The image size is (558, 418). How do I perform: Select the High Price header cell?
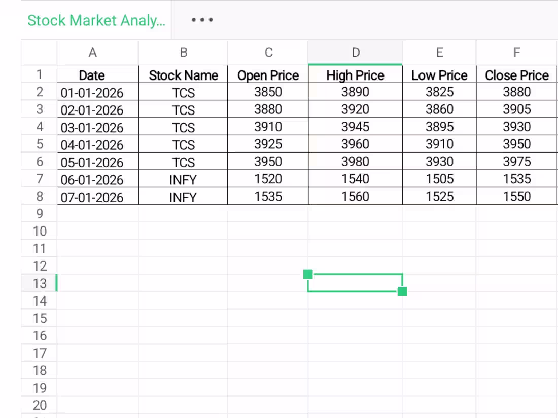tap(355, 75)
